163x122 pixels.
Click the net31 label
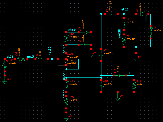pyautogui.click(x=31, y=57)
